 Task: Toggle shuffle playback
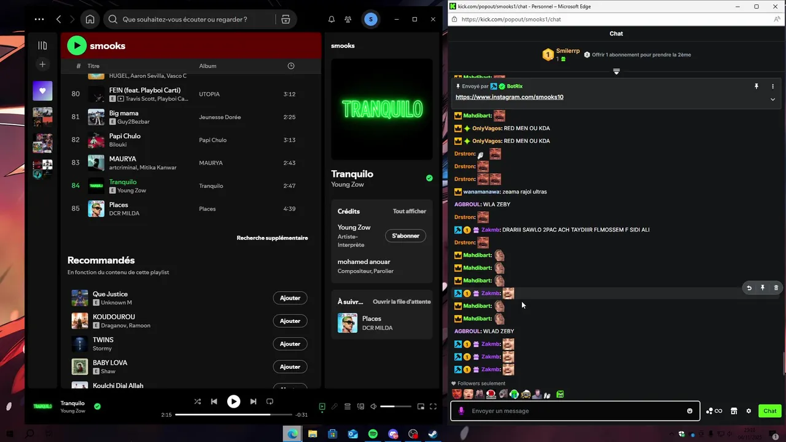(x=197, y=401)
